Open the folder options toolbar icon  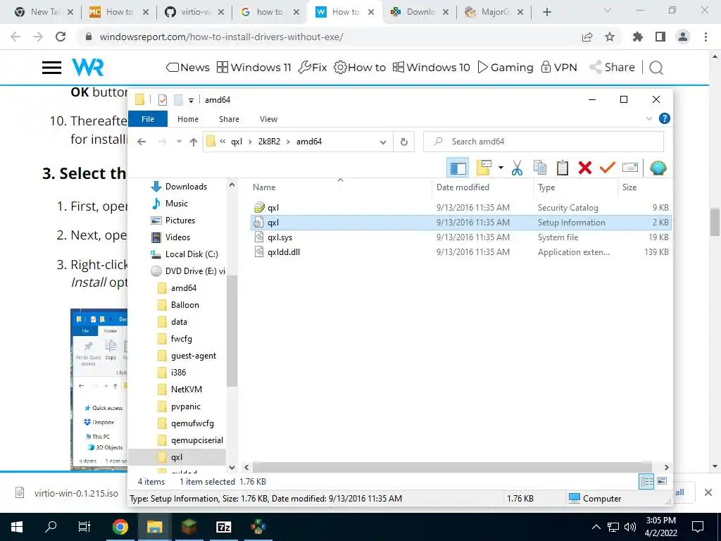pos(484,168)
